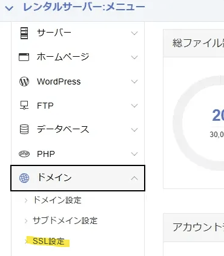Select the データベース menu label
This screenshot has width=224, height=256.
click(63, 129)
